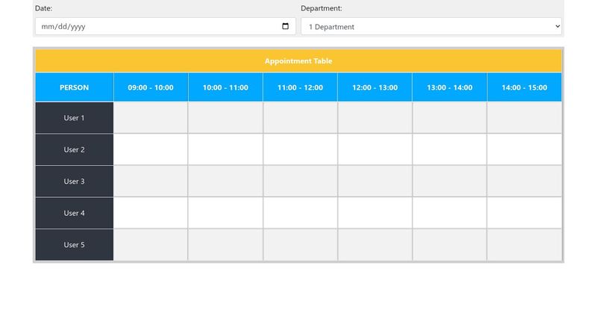597x336 pixels.
Task: Pick User 1's 09:00 - 10:00 slot
Action: 151,118
